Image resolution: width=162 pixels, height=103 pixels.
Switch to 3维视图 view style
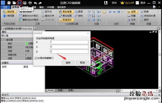coord(9,16)
